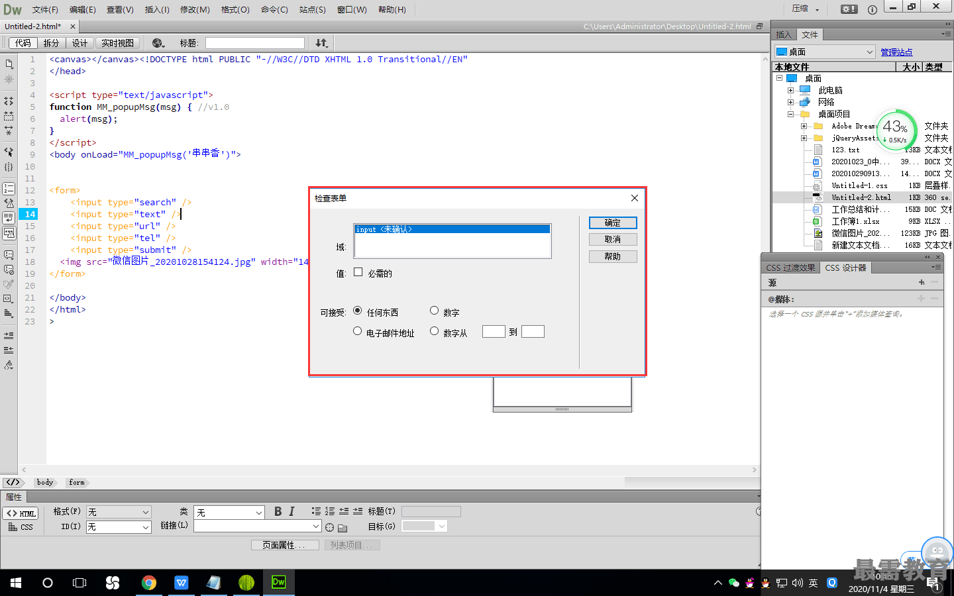The height and width of the screenshot is (596, 954).
Task: Click the apply comment icon
Action: 9,255
